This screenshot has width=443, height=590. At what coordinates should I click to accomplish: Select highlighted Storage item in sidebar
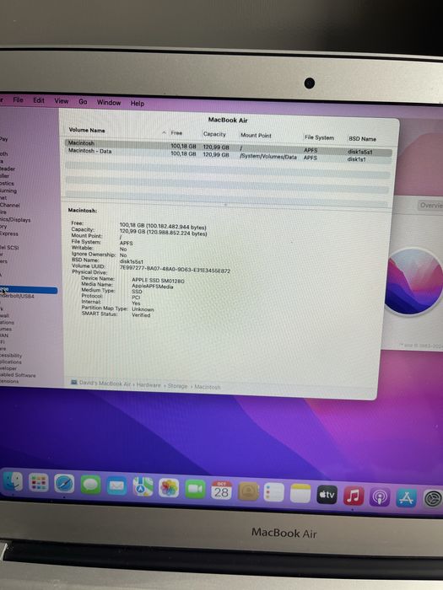tap(28, 290)
